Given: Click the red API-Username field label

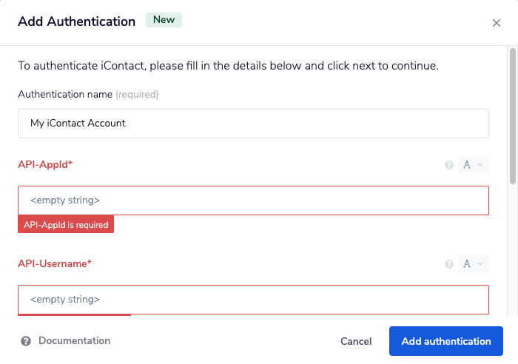Looking at the screenshot, I should click(x=55, y=263).
